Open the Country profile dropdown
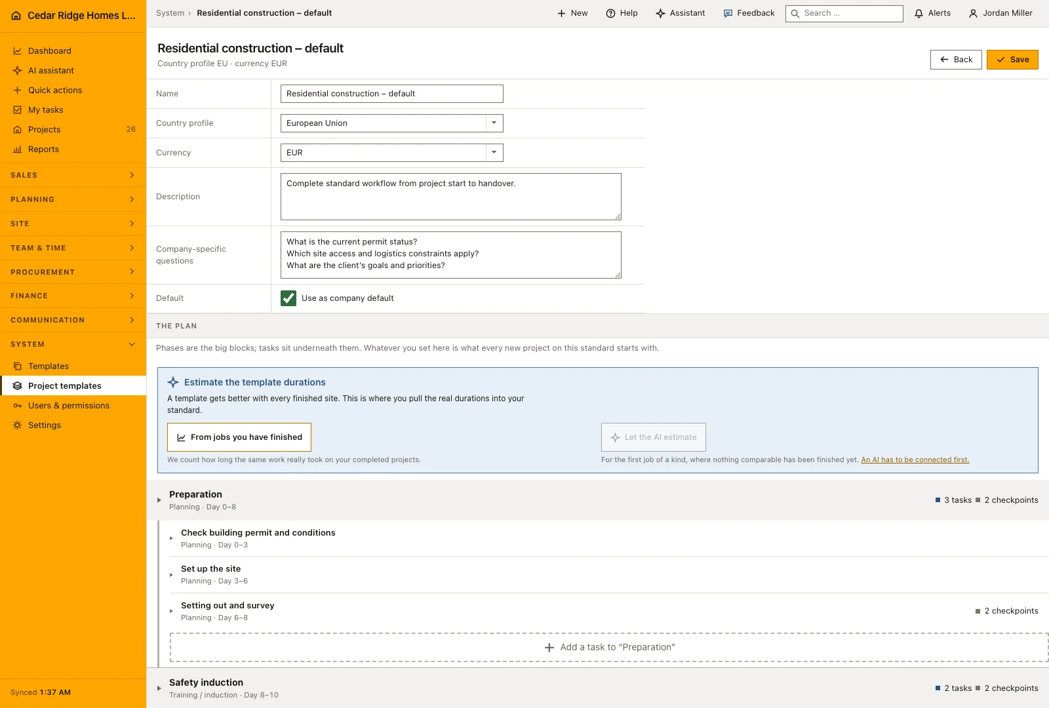This screenshot has height=708, width=1049. pyautogui.click(x=392, y=123)
